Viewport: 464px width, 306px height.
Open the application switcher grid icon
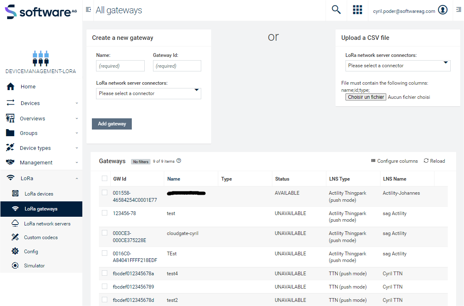pyautogui.click(x=358, y=10)
